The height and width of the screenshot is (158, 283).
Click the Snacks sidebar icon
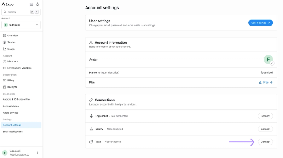[x=5, y=42]
